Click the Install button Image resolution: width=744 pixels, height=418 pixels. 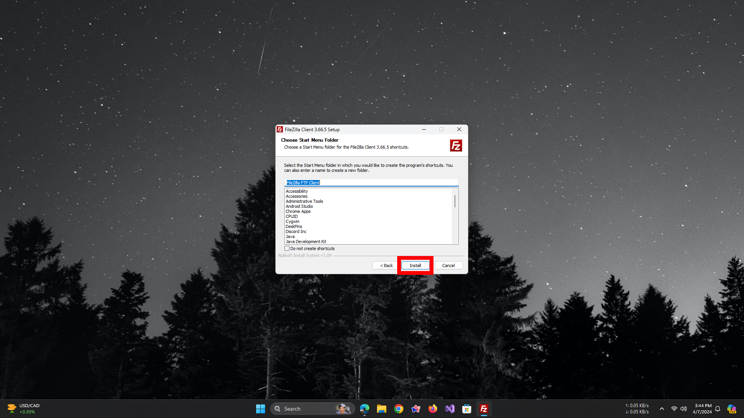(415, 266)
